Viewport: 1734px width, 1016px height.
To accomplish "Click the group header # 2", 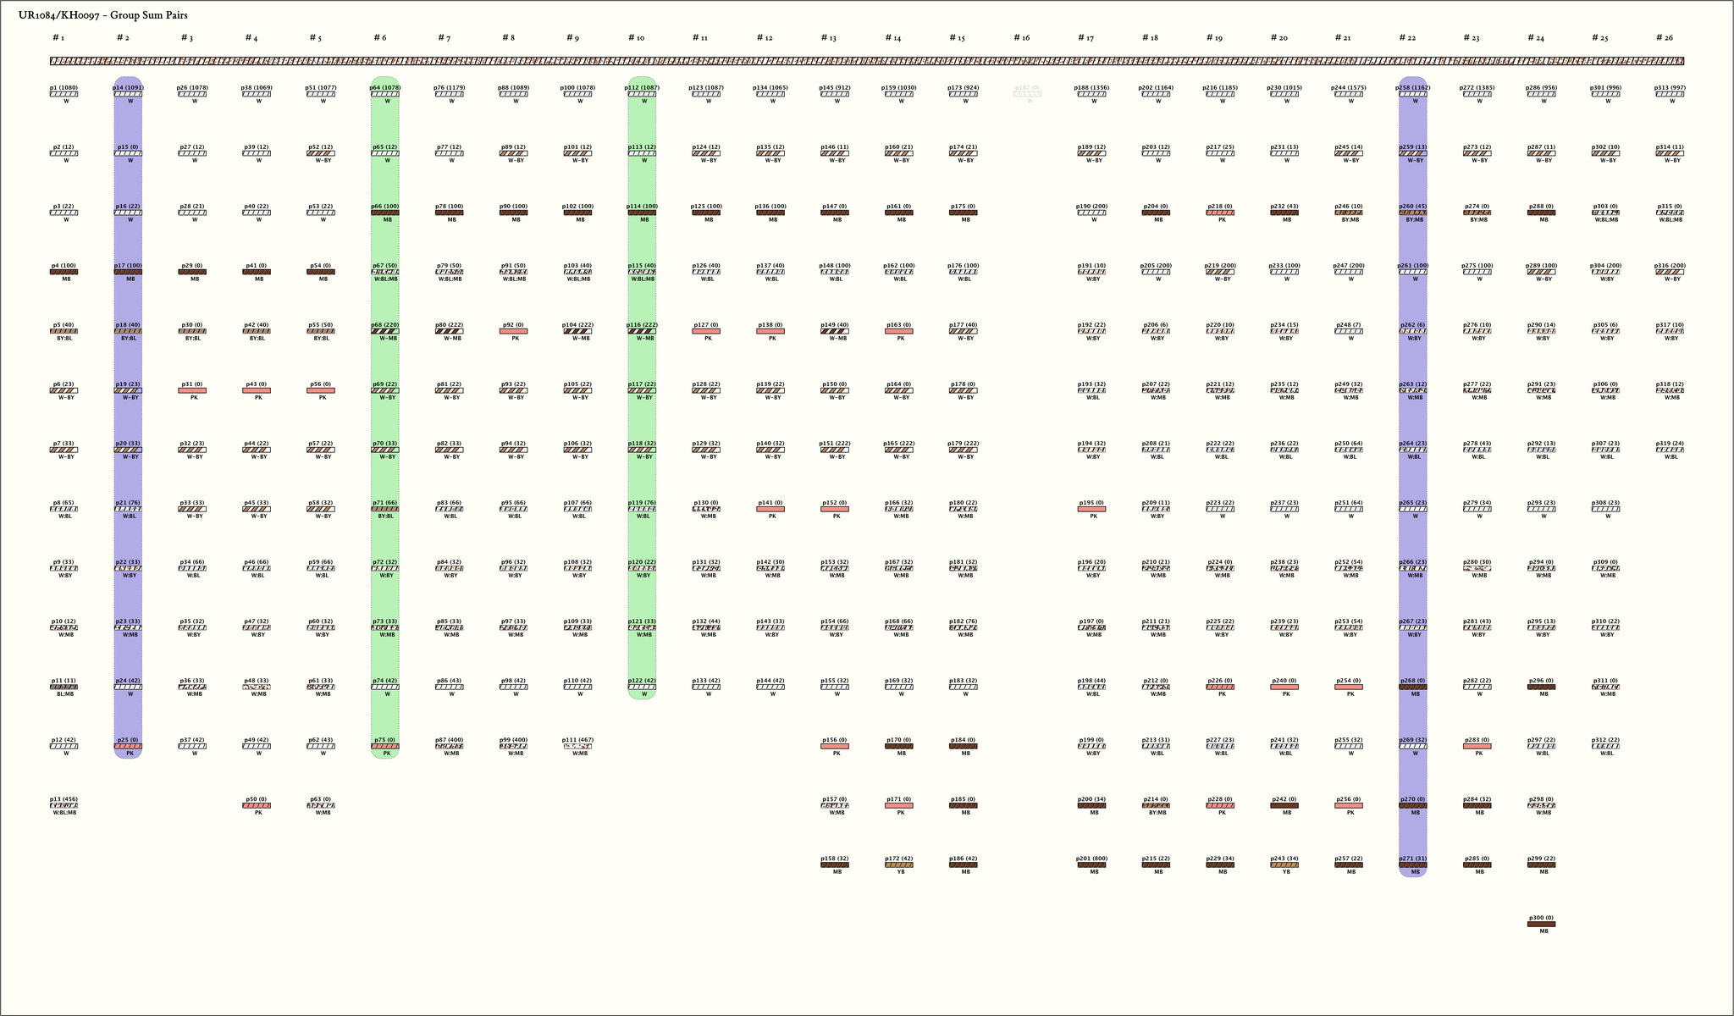I will (123, 38).
